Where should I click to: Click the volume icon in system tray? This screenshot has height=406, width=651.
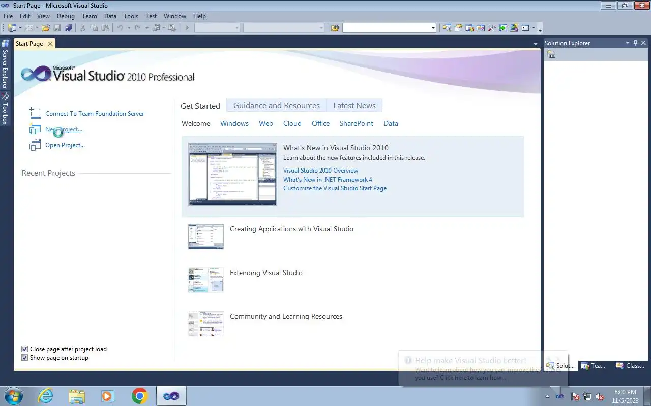click(600, 396)
